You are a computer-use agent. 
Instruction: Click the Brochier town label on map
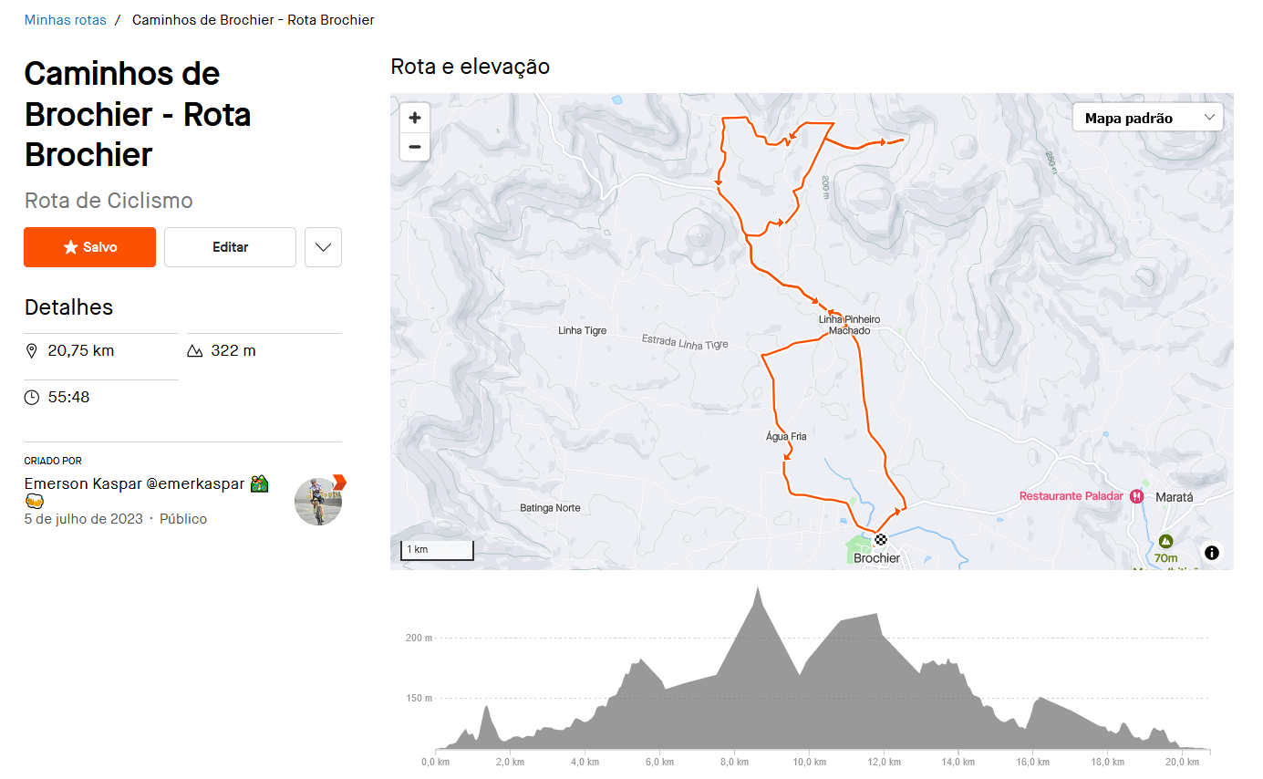tap(876, 558)
